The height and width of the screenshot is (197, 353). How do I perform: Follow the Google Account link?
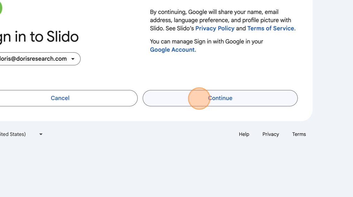(172, 50)
